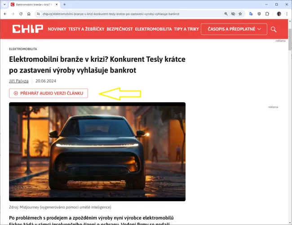The width and height of the screenshot is (292, 225).
Task: Open the Chrome profile avatar
Action: pos(279,14)
